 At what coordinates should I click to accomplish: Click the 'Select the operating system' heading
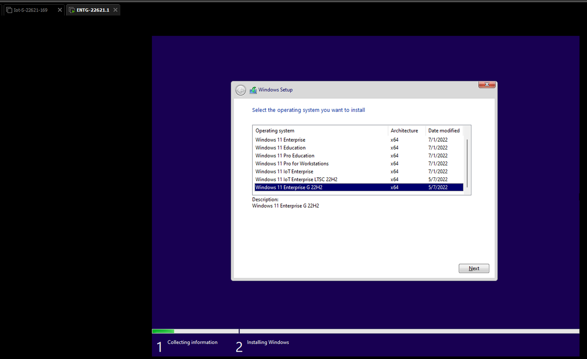(x=309, y=110)
